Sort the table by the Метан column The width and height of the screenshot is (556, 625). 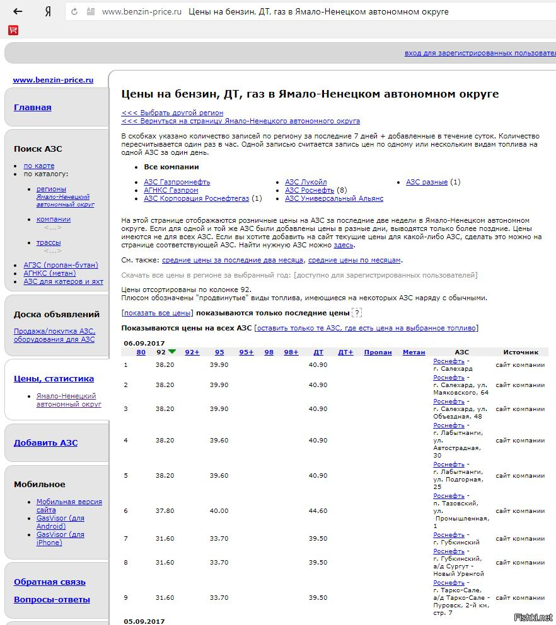[414, 352]
